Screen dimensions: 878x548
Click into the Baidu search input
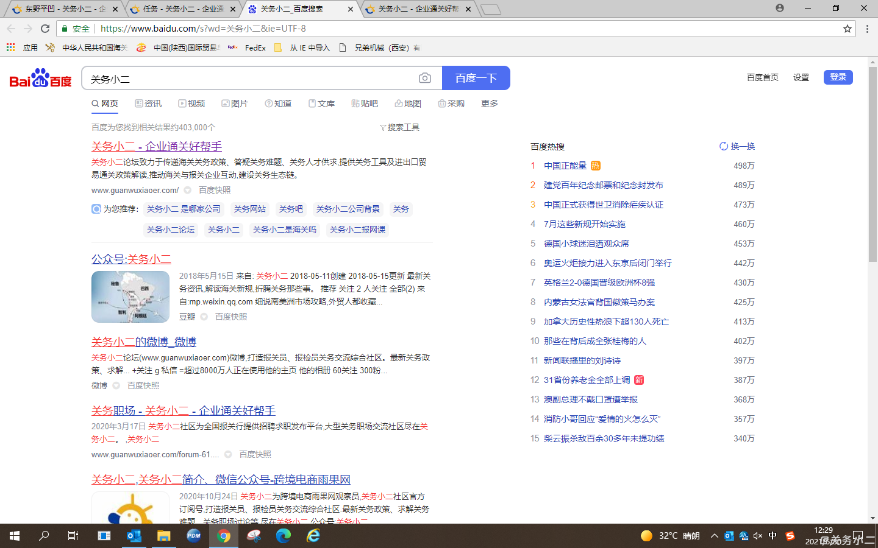250,79
